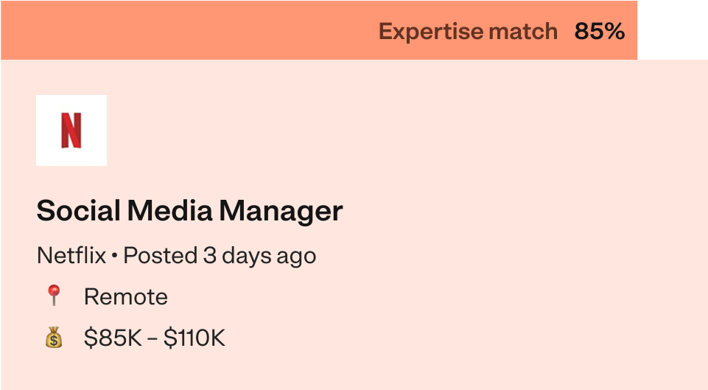Click the white unfilled end of match bar

[x=673, y=30]
